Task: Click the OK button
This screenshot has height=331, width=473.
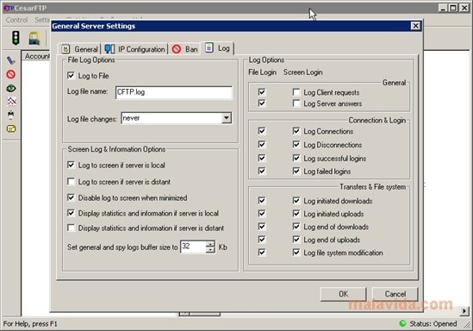Action: pos(343,294)
